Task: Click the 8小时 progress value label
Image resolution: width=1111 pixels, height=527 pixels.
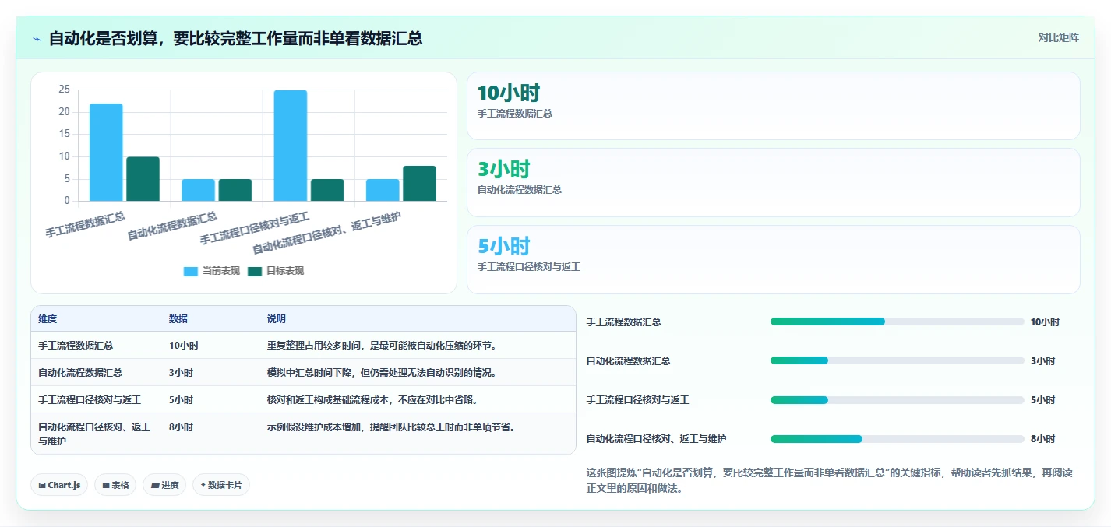Action: click(1042, 439)
